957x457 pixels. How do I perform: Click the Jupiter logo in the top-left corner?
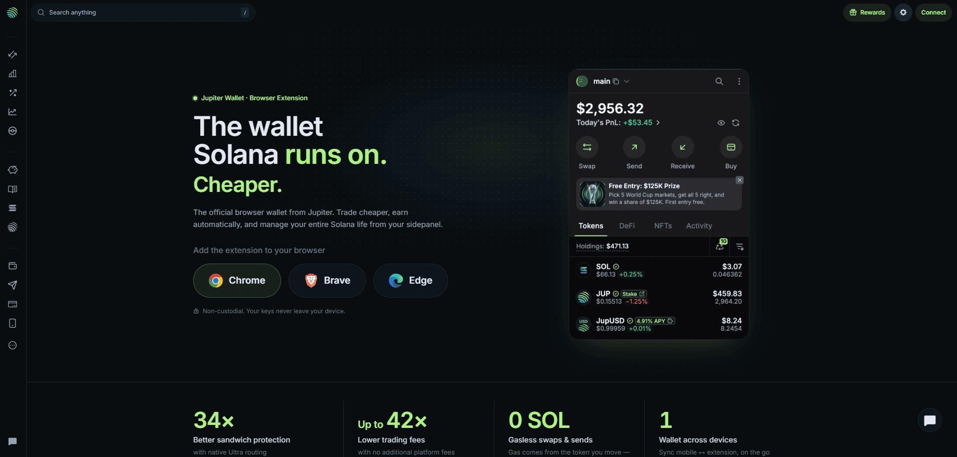[13, 13]
